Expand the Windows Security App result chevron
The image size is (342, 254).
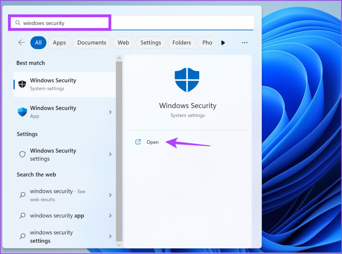(x=110, y=112)
